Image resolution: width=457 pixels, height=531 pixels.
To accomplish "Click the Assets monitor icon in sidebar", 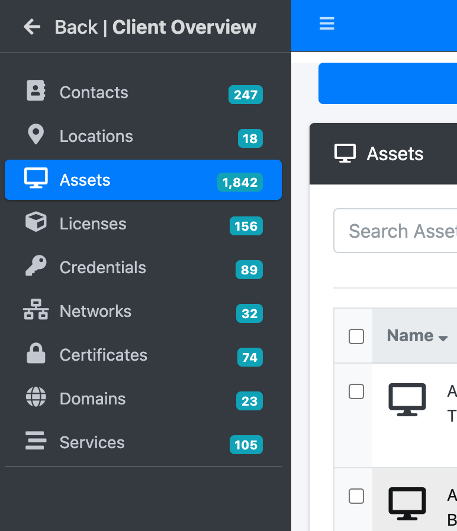I will point(36,178).
